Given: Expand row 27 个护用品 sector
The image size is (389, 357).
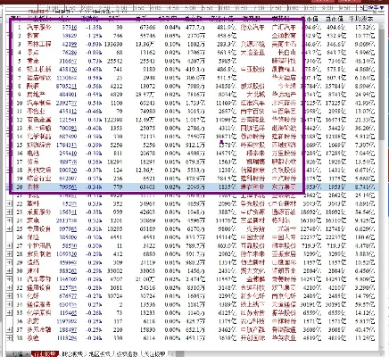Looking at the screenshot, I should (x=9, y=245).
